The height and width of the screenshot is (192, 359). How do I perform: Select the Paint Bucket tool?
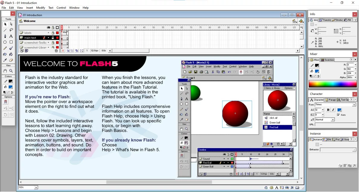(x=11, y=54)
